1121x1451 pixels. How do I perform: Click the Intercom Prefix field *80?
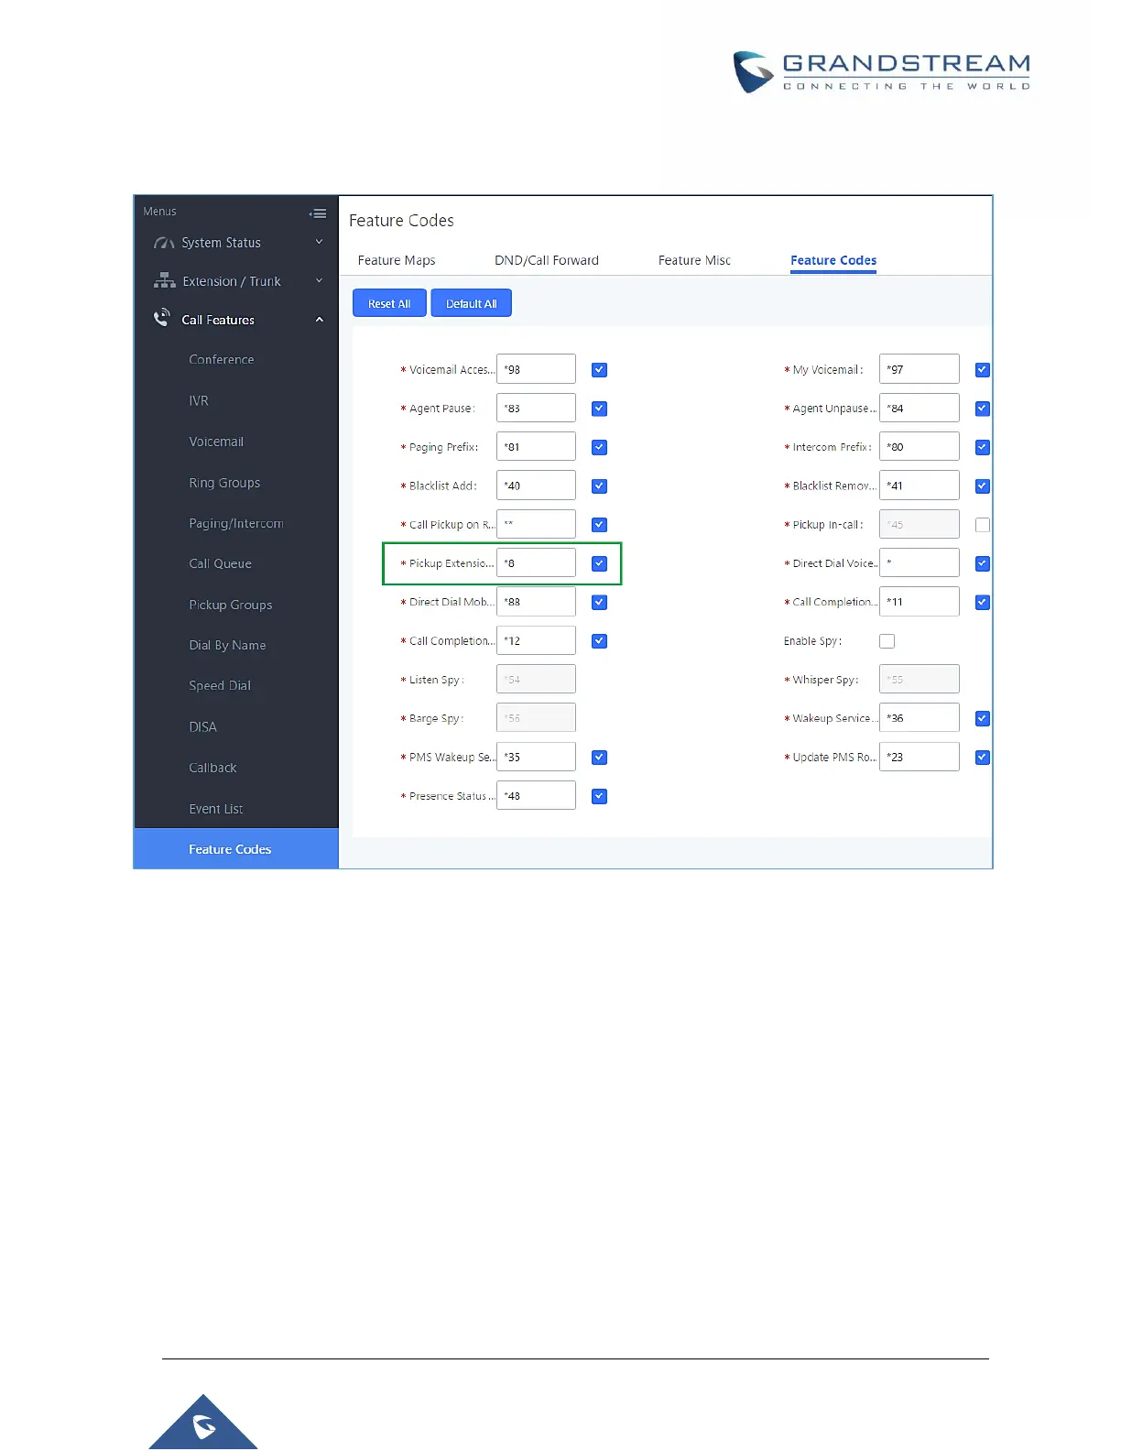click(x=920, y=446)
